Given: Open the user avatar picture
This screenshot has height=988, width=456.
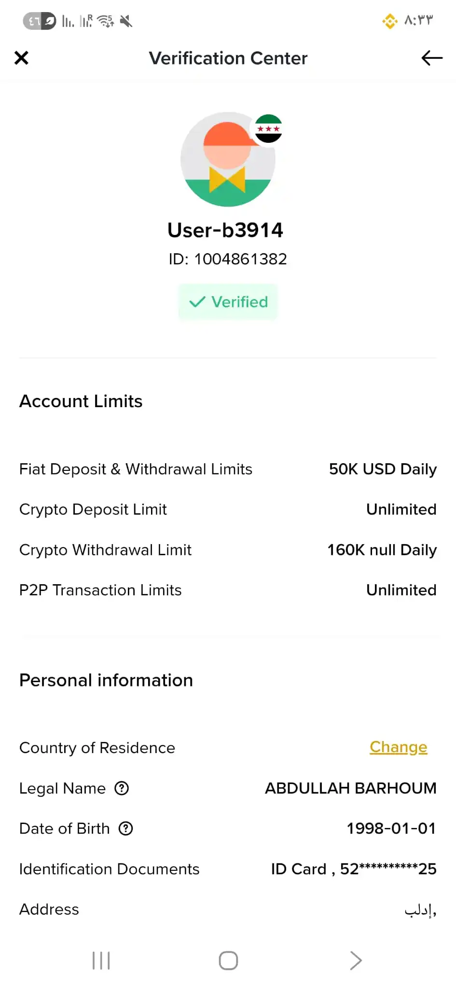Looking at the screenshot, I should point(228,160).
